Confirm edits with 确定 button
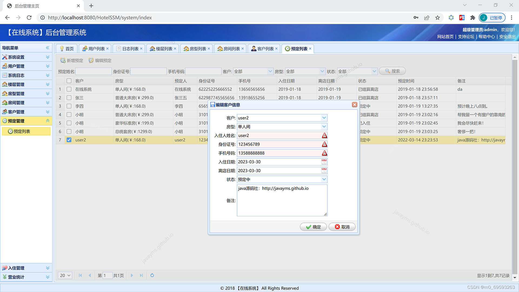 click(314, 227)
